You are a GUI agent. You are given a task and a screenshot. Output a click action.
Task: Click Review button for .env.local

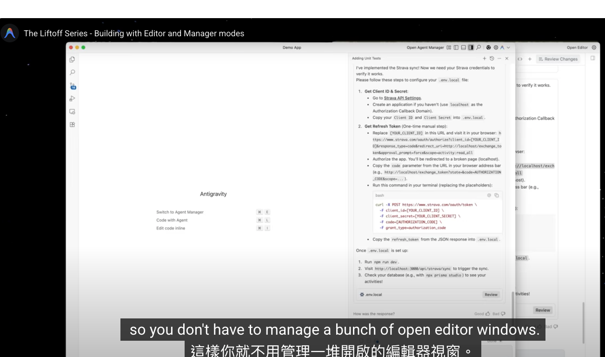click(x=491, y=294)
